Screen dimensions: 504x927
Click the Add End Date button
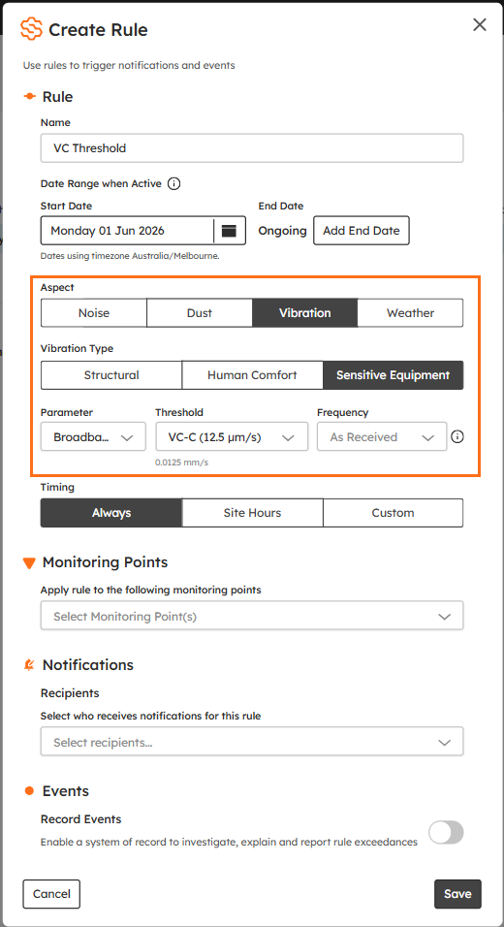coord(361,231)
